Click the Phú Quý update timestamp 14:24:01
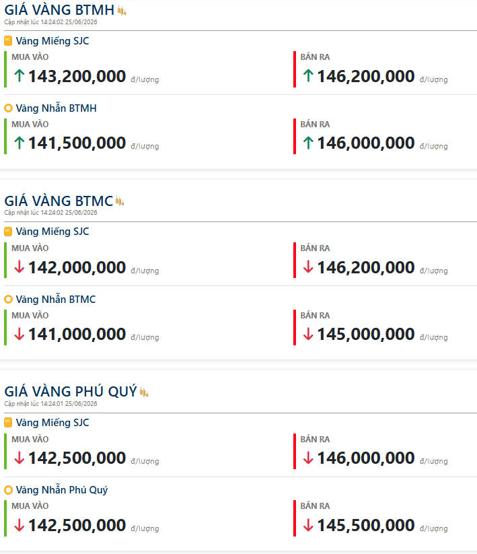 [51, 403]
